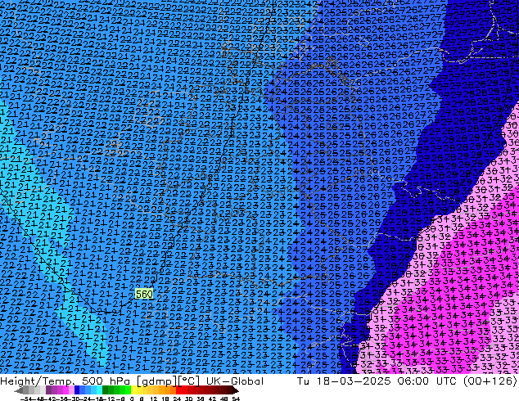Click the '54' legend scale value
519x401 pixels.
pyautogui.click(x=236, y=399)
